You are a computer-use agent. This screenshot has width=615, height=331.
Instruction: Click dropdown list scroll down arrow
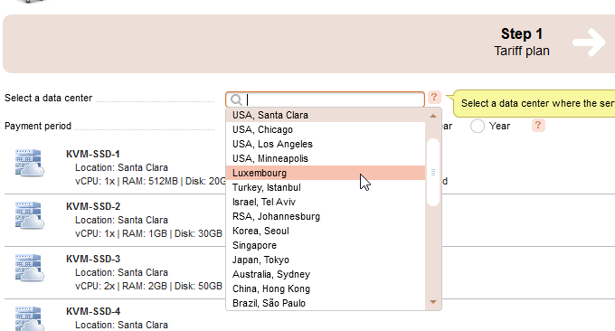pos(433,302)
